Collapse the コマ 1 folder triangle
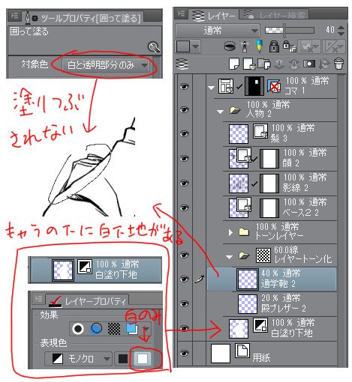The image size is (352, 382). tap(212, 88)
